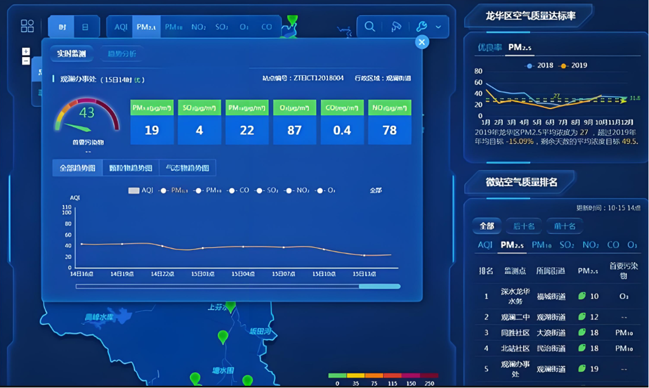Zoom out the map with minus button
The width and height of the screenshot is (649, 388).
(x=26, y=61)
